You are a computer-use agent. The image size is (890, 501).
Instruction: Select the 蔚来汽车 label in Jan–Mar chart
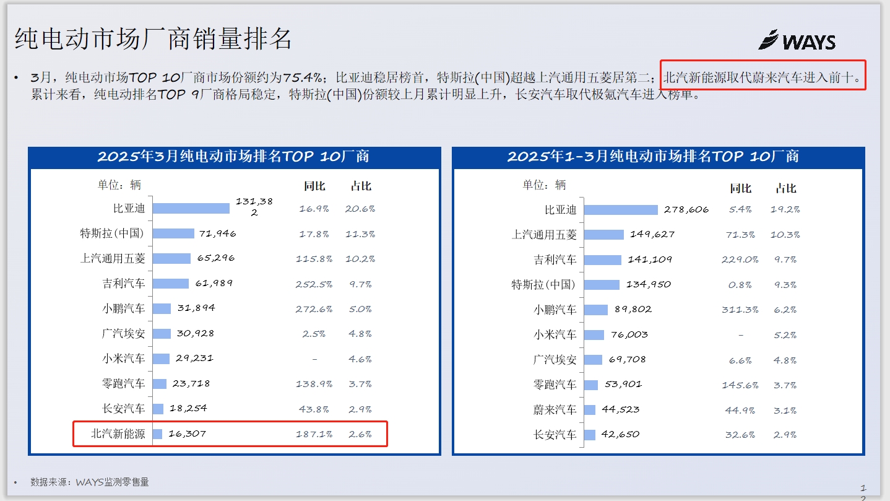555,409
